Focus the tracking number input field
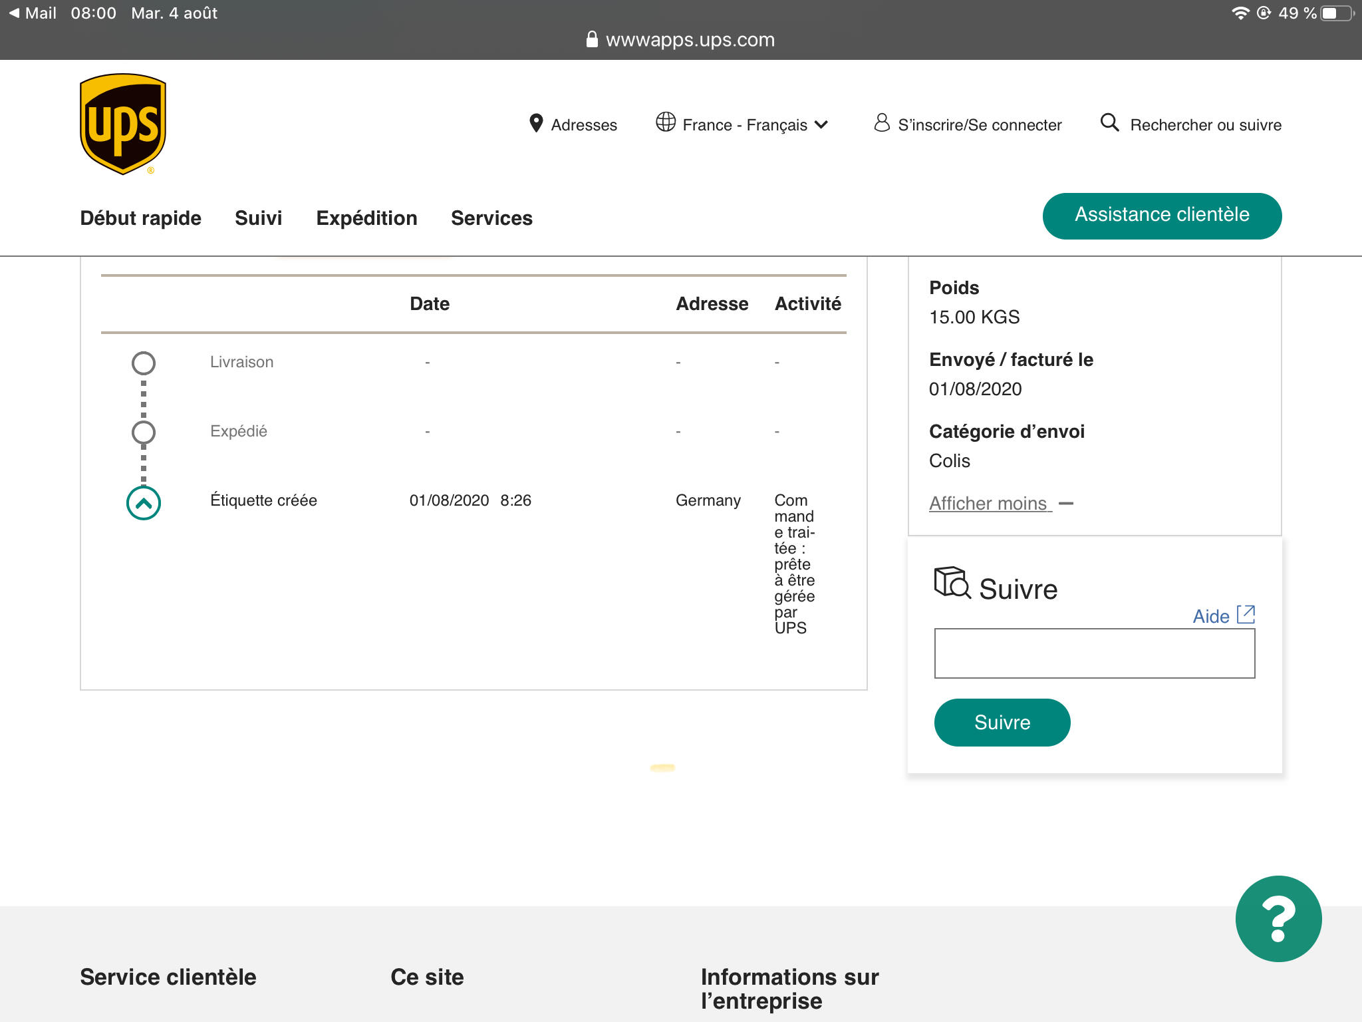This screenshot has height=1022, width=1362. click(1095, 653)
